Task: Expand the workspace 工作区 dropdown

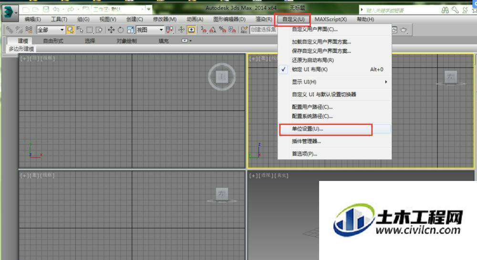Action: 142,10
